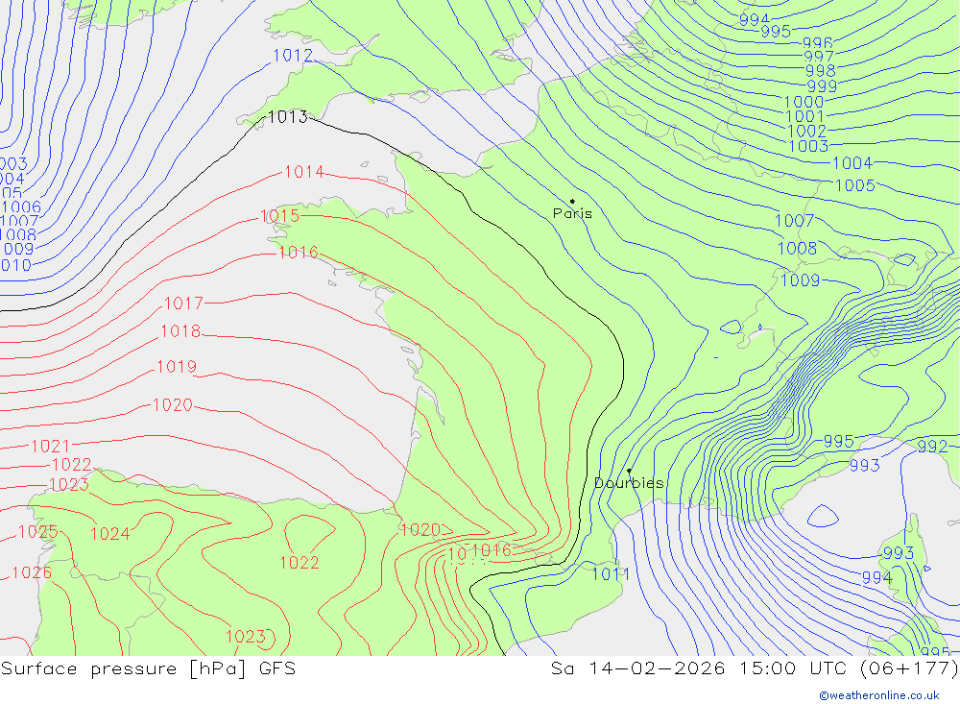Click the red 1014 isobar label
Viewport: 960px width, 704px height.
304,172
